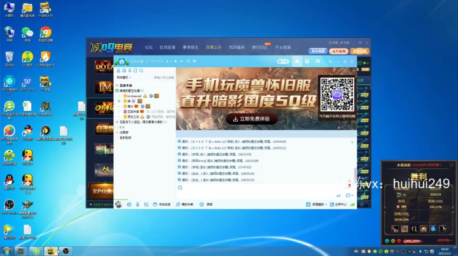Open the 赛事排名 menu item

[190, 48]
